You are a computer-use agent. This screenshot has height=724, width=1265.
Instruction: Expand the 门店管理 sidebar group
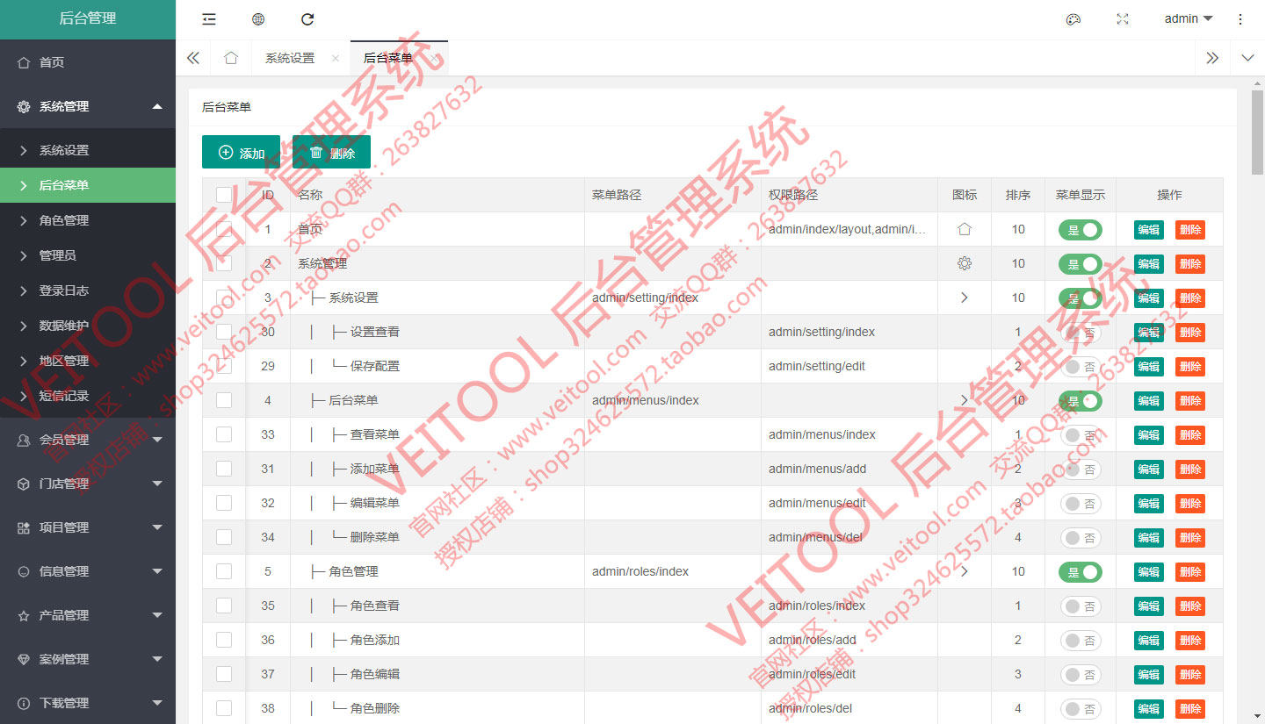(157, 484)
